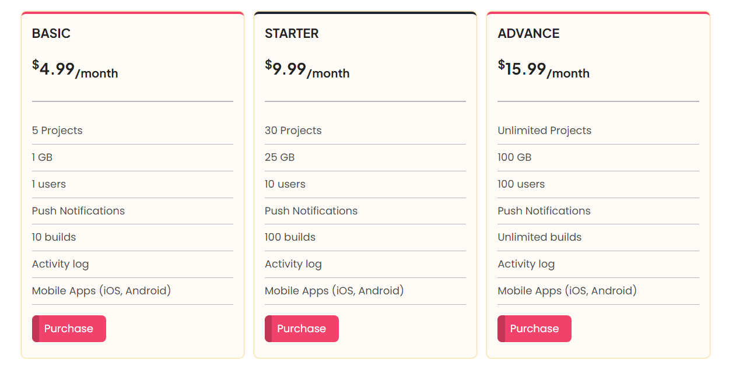Click the "Unlimited Projects" feature

click(x=544, y=131)
